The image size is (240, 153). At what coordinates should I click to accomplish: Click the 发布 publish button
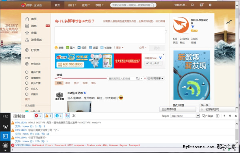coord(157,48)
